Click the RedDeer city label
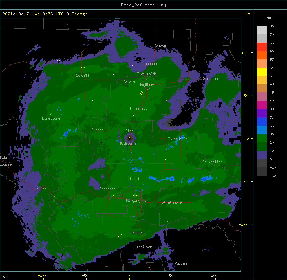Viewport: 287px width, 280px height. pyautogui.click(x=147, y=85)
